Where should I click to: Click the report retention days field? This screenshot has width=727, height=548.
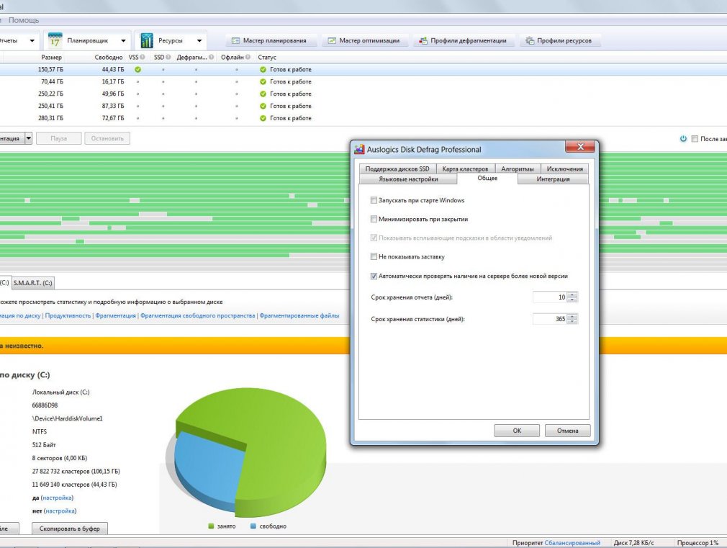(551, 297)
